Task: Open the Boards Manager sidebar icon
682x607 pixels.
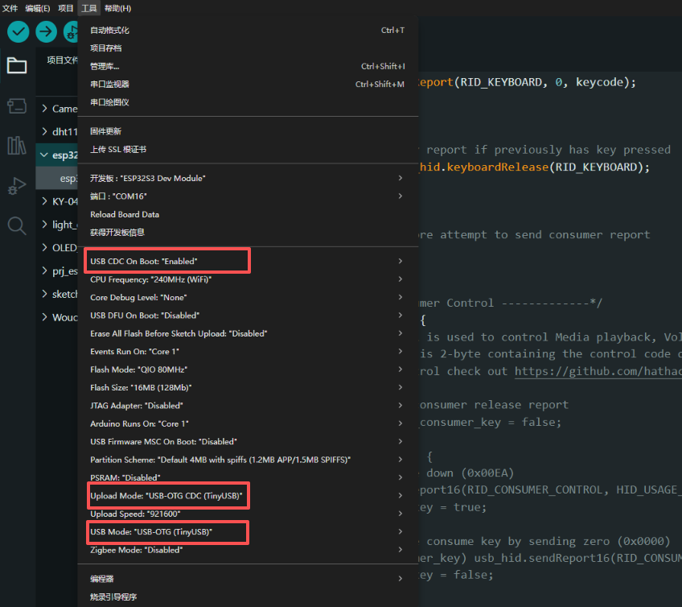Action: click(16, 105)
